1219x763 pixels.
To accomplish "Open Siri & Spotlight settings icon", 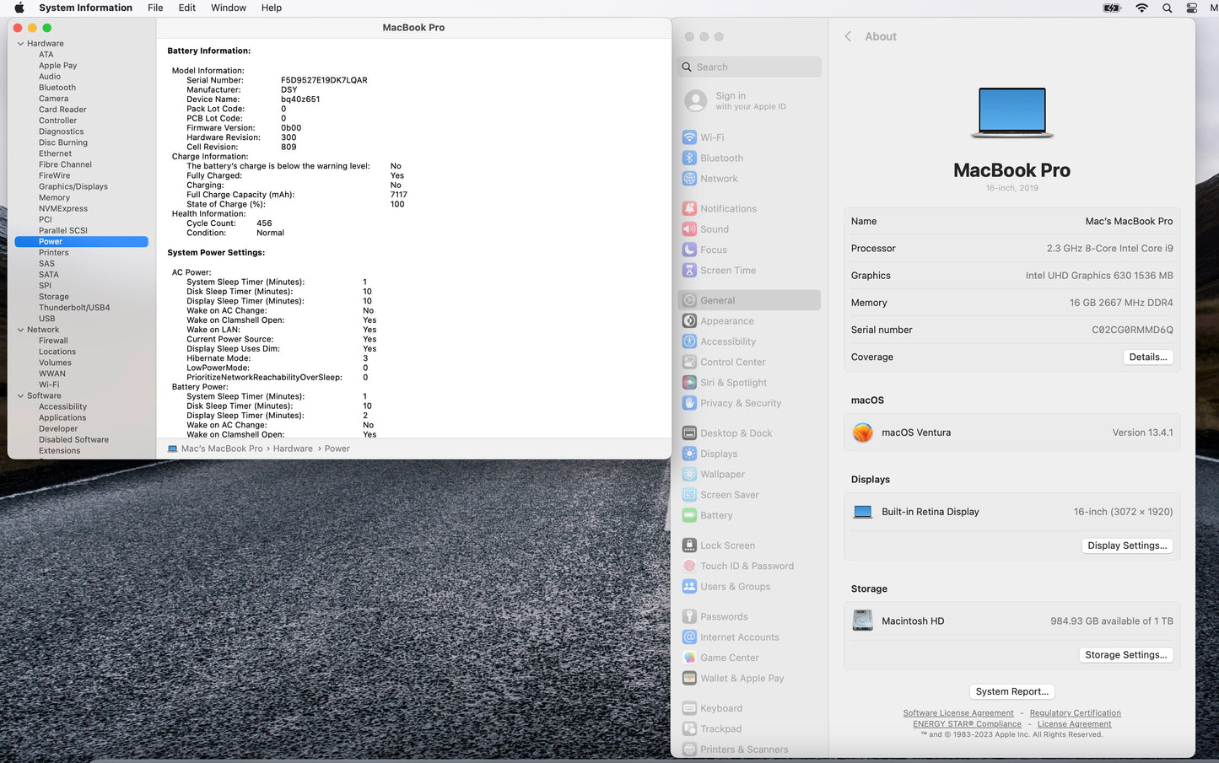I will tap(689, 383).
